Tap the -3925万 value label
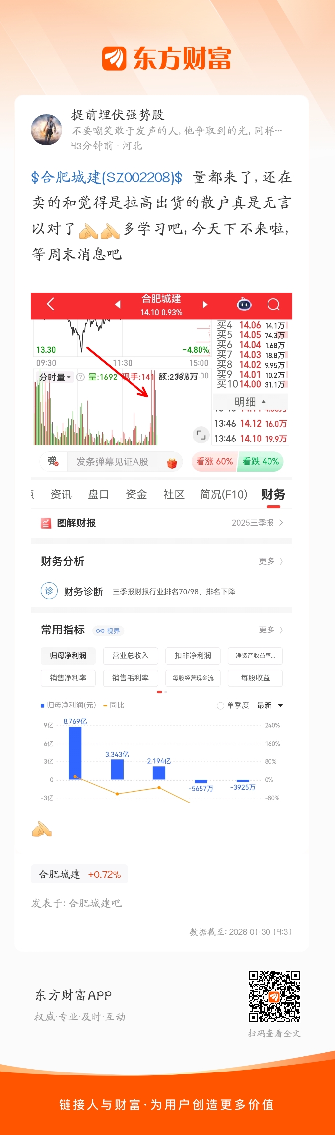Screen dimensions: 335x1135 pyautogui.click(x=243, y=787)
